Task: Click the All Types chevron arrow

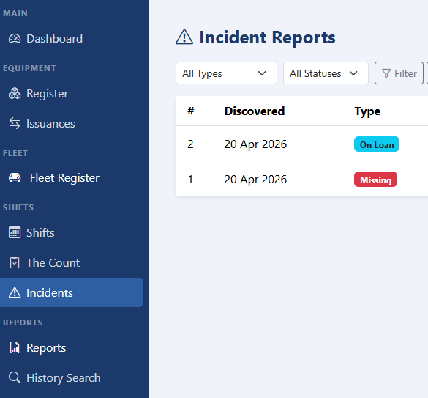Action: (262, 73)
